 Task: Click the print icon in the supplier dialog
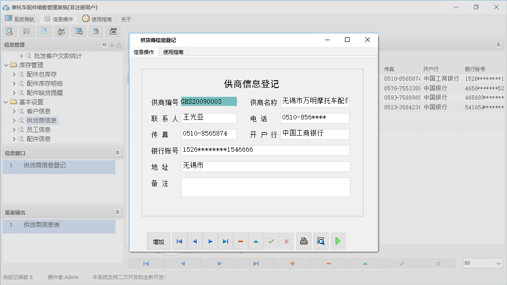coord(304,241)
